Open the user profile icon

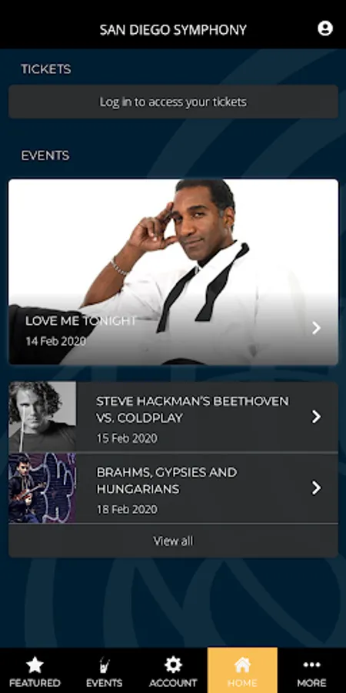(324, 28)
